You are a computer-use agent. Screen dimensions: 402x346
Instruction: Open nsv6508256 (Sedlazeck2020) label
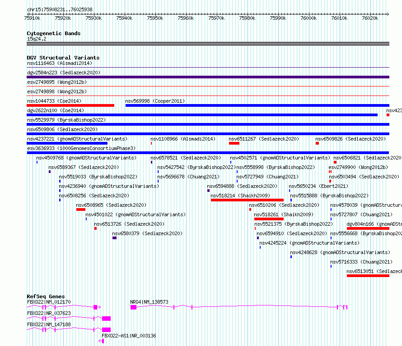94,196
